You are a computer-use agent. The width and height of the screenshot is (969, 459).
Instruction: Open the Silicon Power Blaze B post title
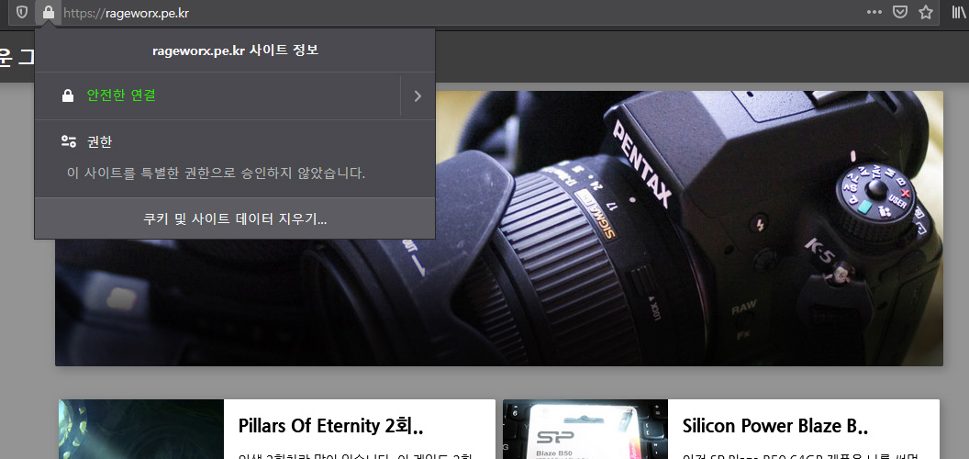pos(775,426)
